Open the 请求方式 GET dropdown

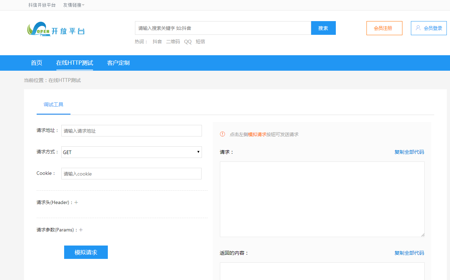coord(131,152)
